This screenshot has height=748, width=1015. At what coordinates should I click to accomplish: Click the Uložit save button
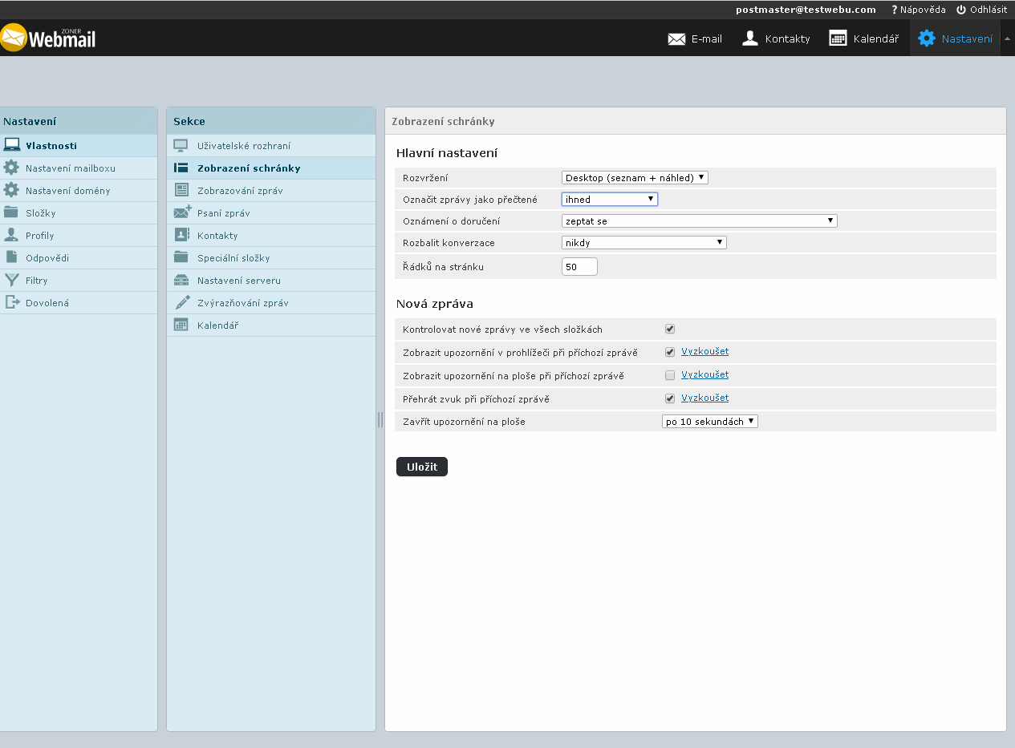coord(421,467)
